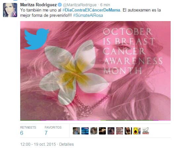This screenshot has height=149, width=174.
Task: Open the #DiaContraElCáncerDeMama hashtag
Action: 91,10
